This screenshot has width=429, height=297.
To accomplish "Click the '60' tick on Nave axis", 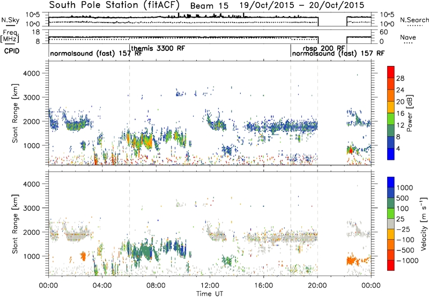I will (383, 32).
